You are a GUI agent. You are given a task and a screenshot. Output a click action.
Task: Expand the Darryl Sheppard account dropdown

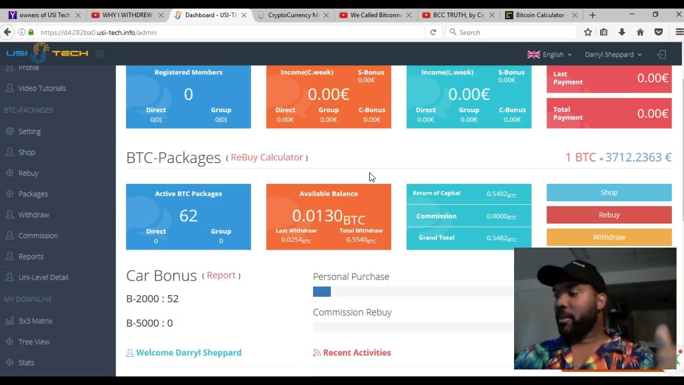[x=613, y=55]
